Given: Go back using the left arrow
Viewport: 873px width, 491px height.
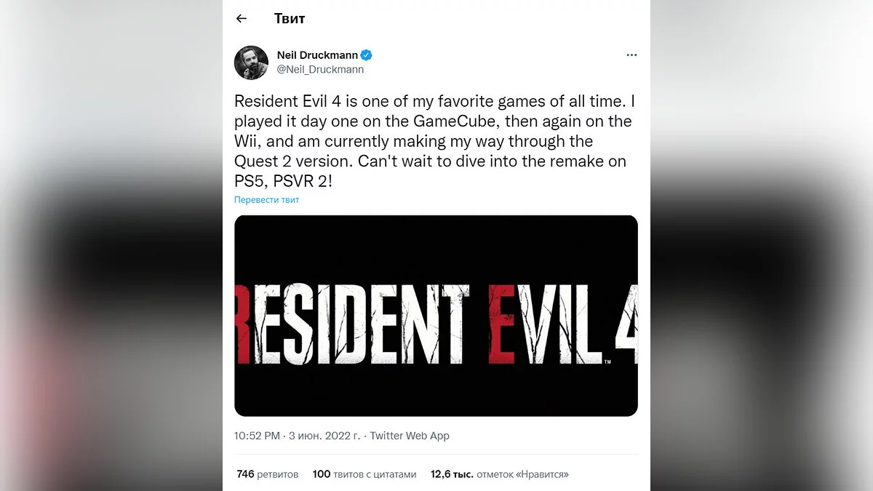Looking at the screenshot, I should tap(242, 19).
